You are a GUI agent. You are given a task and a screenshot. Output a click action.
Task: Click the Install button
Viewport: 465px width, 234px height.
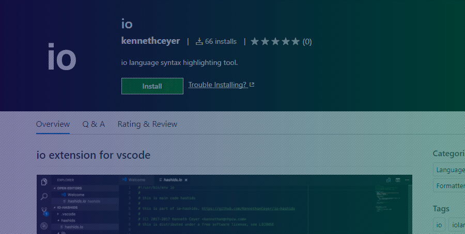click(152, 86)
